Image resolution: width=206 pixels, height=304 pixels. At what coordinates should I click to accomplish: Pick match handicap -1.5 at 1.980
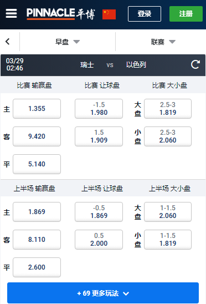pyautogui.click(x=99, y=109)
